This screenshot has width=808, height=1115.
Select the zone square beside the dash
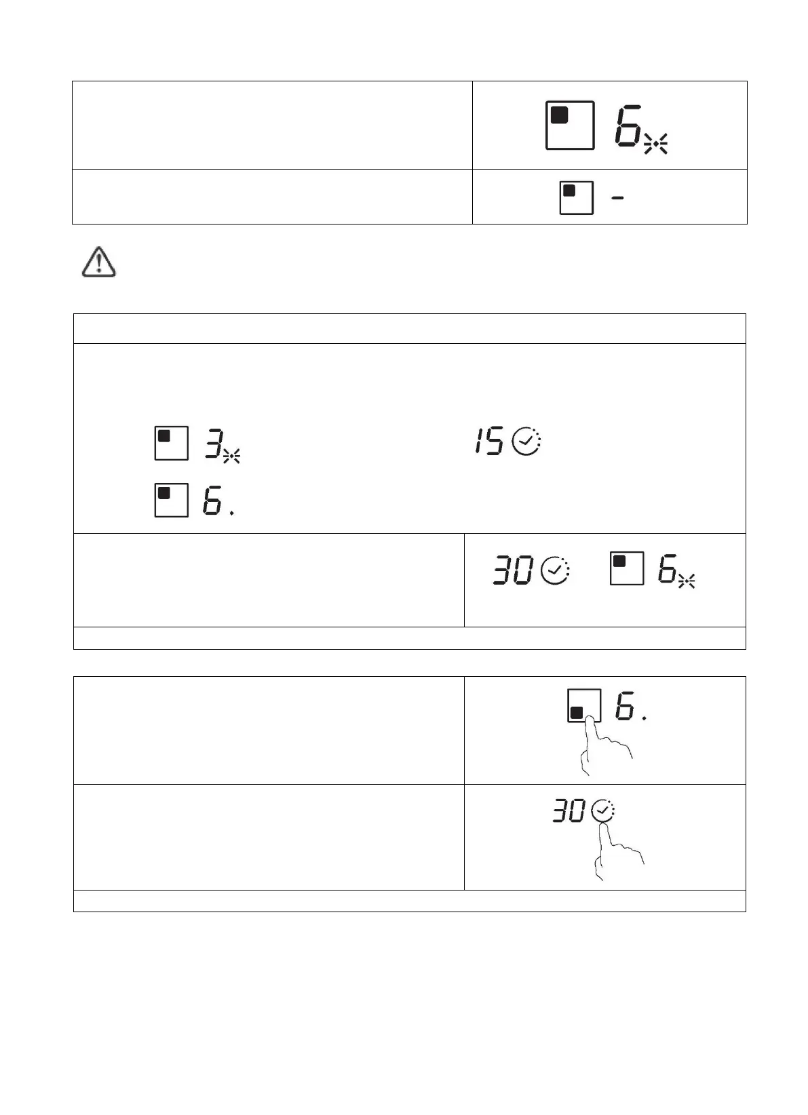click(x=576, y=198)
